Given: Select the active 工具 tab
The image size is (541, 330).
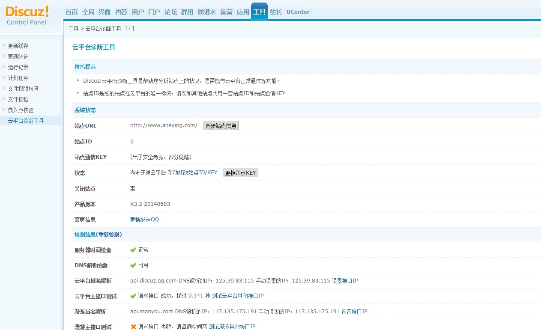Looking at the screenshot, I should (x=259, y=12).
